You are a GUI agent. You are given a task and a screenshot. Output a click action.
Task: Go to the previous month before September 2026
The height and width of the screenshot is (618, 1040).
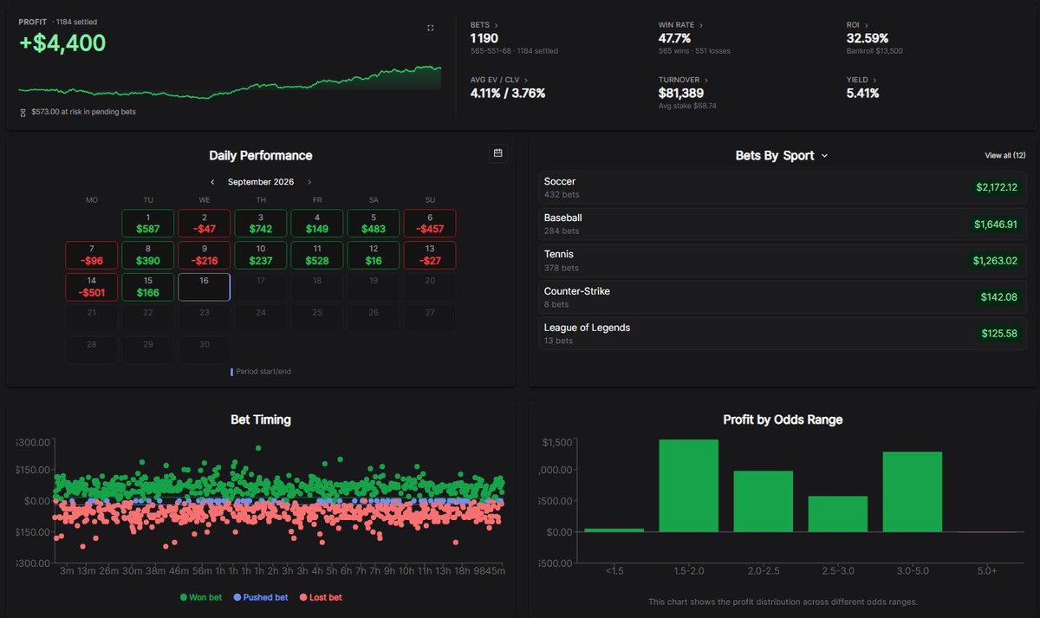[212, 182]
